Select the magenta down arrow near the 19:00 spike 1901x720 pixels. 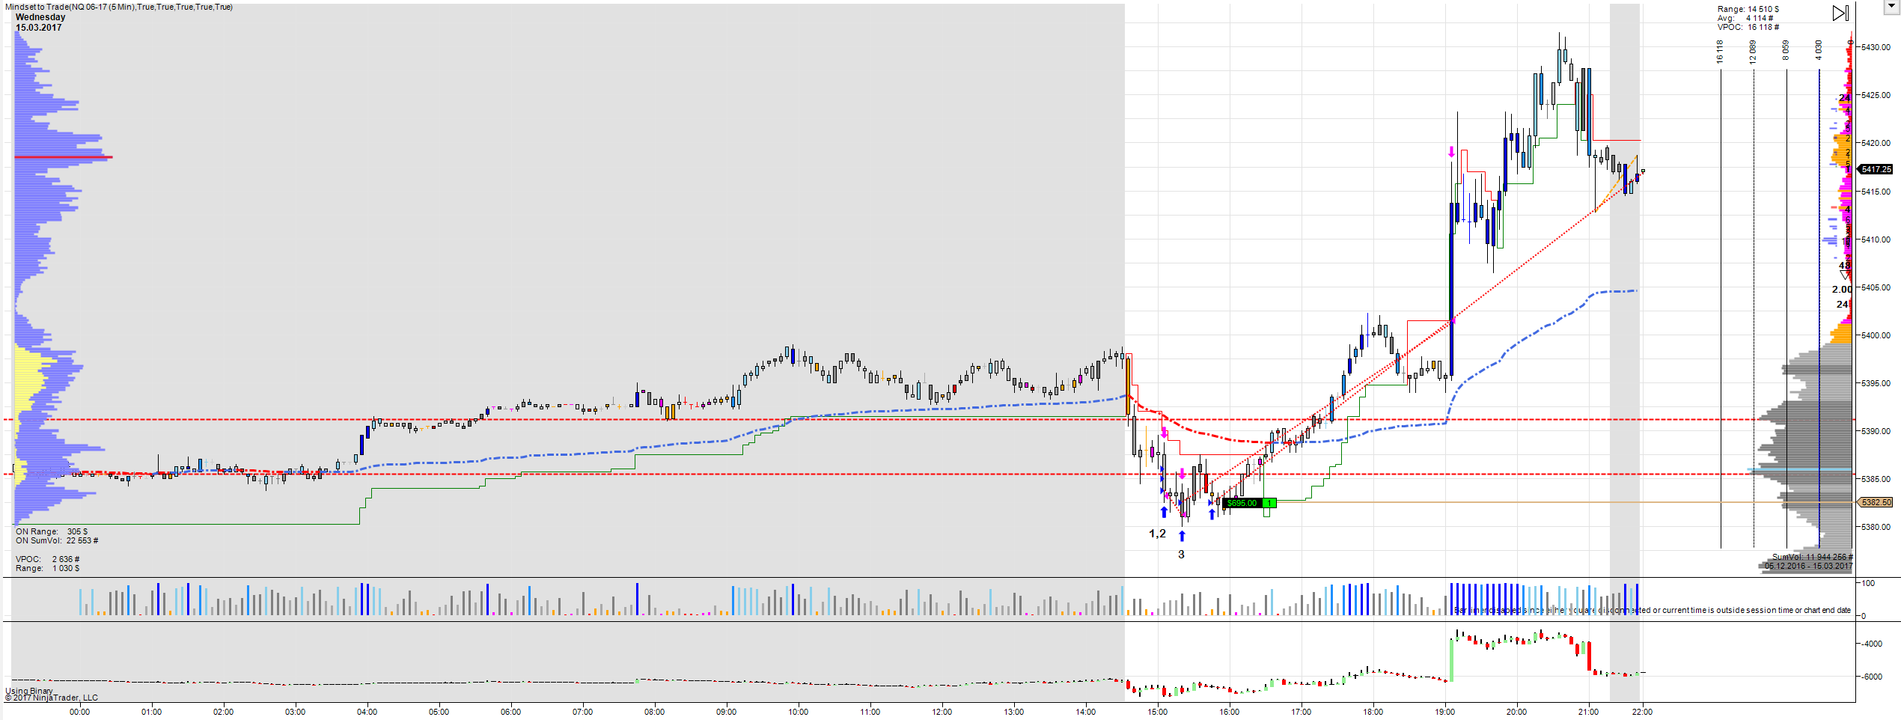point(1451,152)
